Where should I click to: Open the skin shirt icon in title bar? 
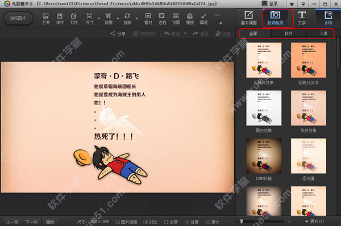point(292,4)
